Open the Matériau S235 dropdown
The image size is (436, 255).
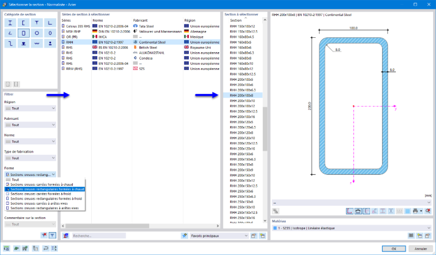point(352,228)
